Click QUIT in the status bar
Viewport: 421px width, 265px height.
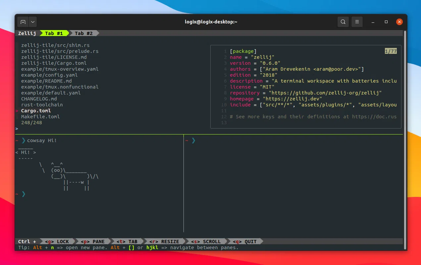[x=245, y=242]
